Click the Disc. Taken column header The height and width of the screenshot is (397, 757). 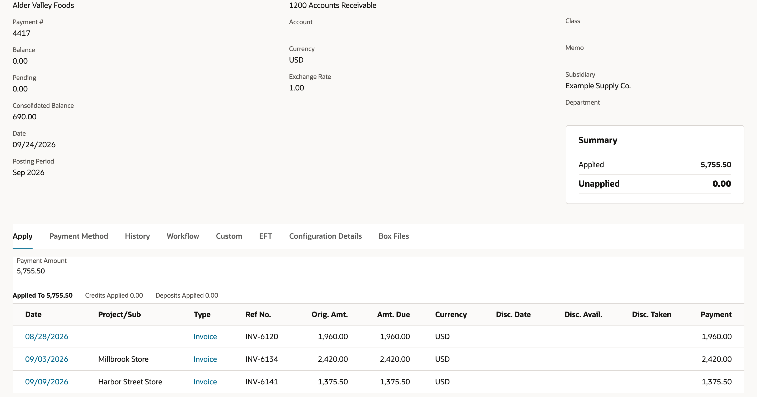pyautogui.click(x=652, y=314)
